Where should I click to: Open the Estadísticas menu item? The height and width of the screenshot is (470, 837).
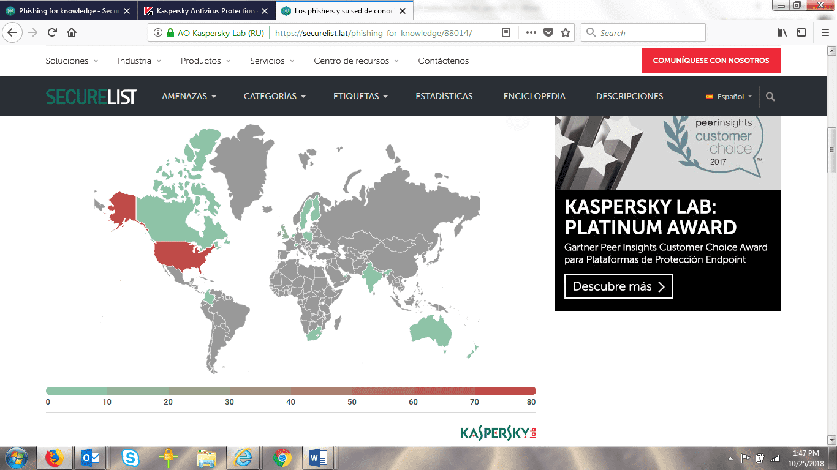[444, 97]
